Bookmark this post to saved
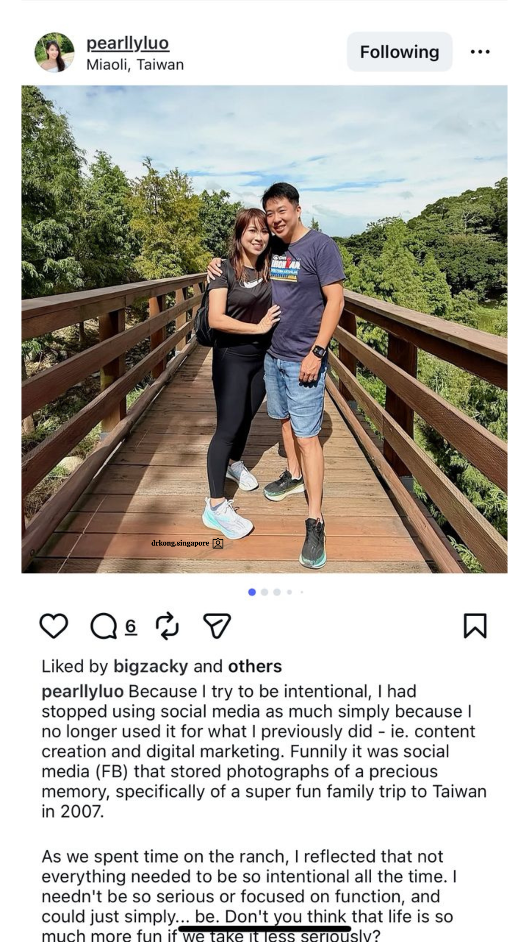 pos(475,626)
